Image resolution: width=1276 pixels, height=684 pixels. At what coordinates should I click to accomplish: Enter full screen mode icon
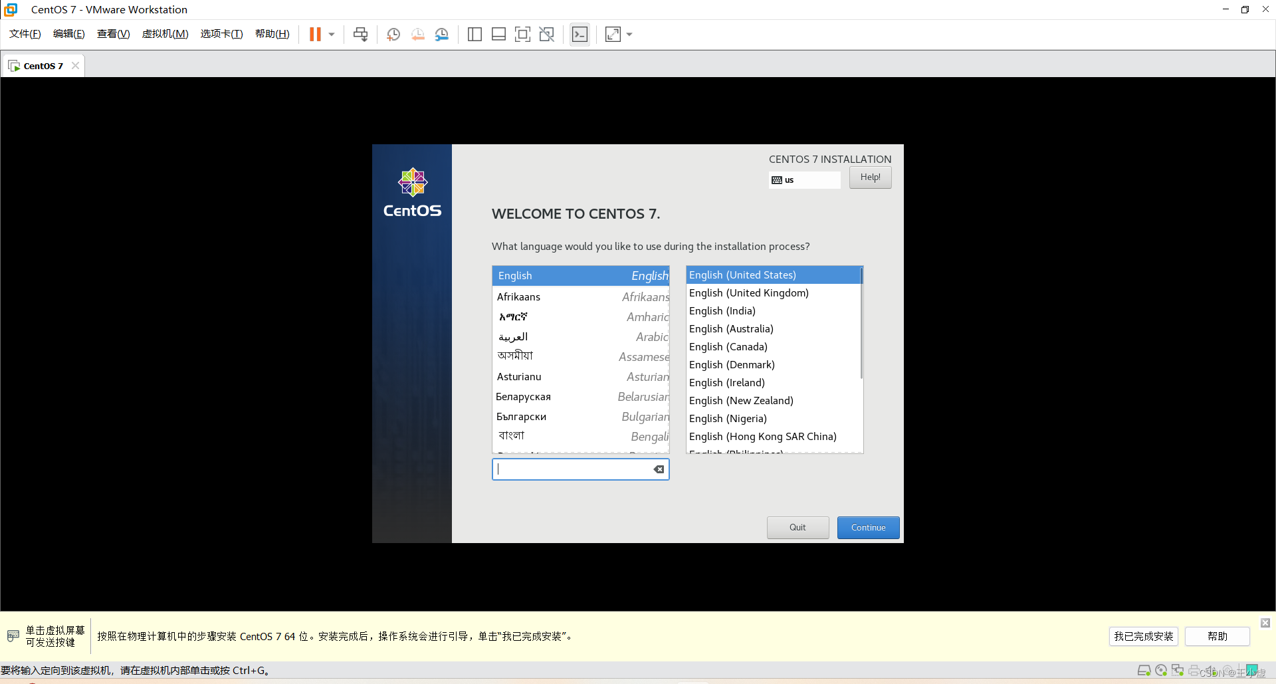[x=522, y=35]
